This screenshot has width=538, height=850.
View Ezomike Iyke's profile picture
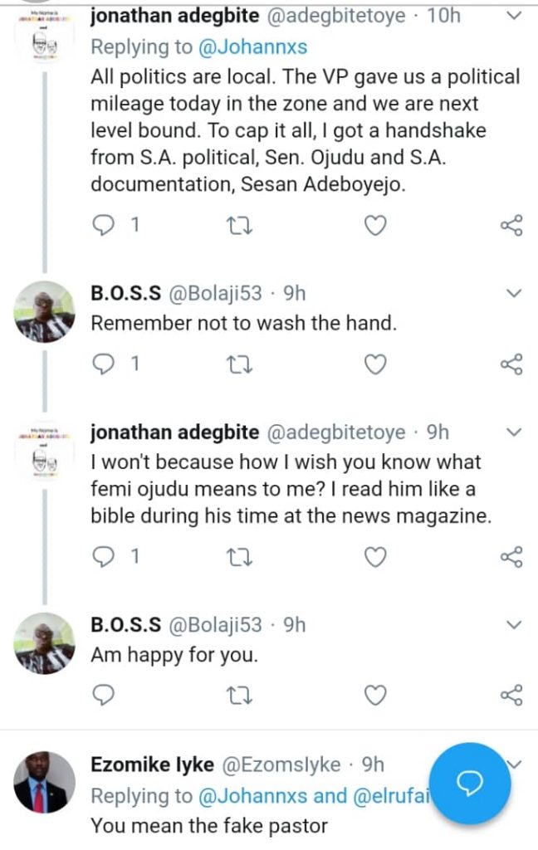[45, 782]
